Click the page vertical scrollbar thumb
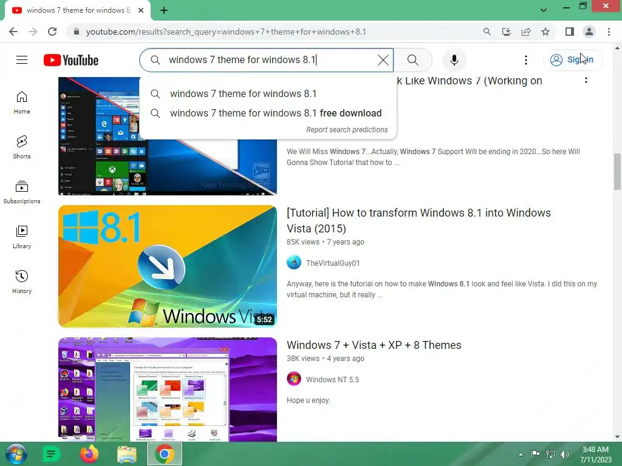The height and width of the screenshot is (466, 622). pos(617,171)
